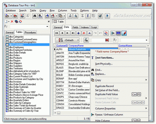Open the Database menu
Viewport: 156px width, 124px height.
(x=11, y=11)
